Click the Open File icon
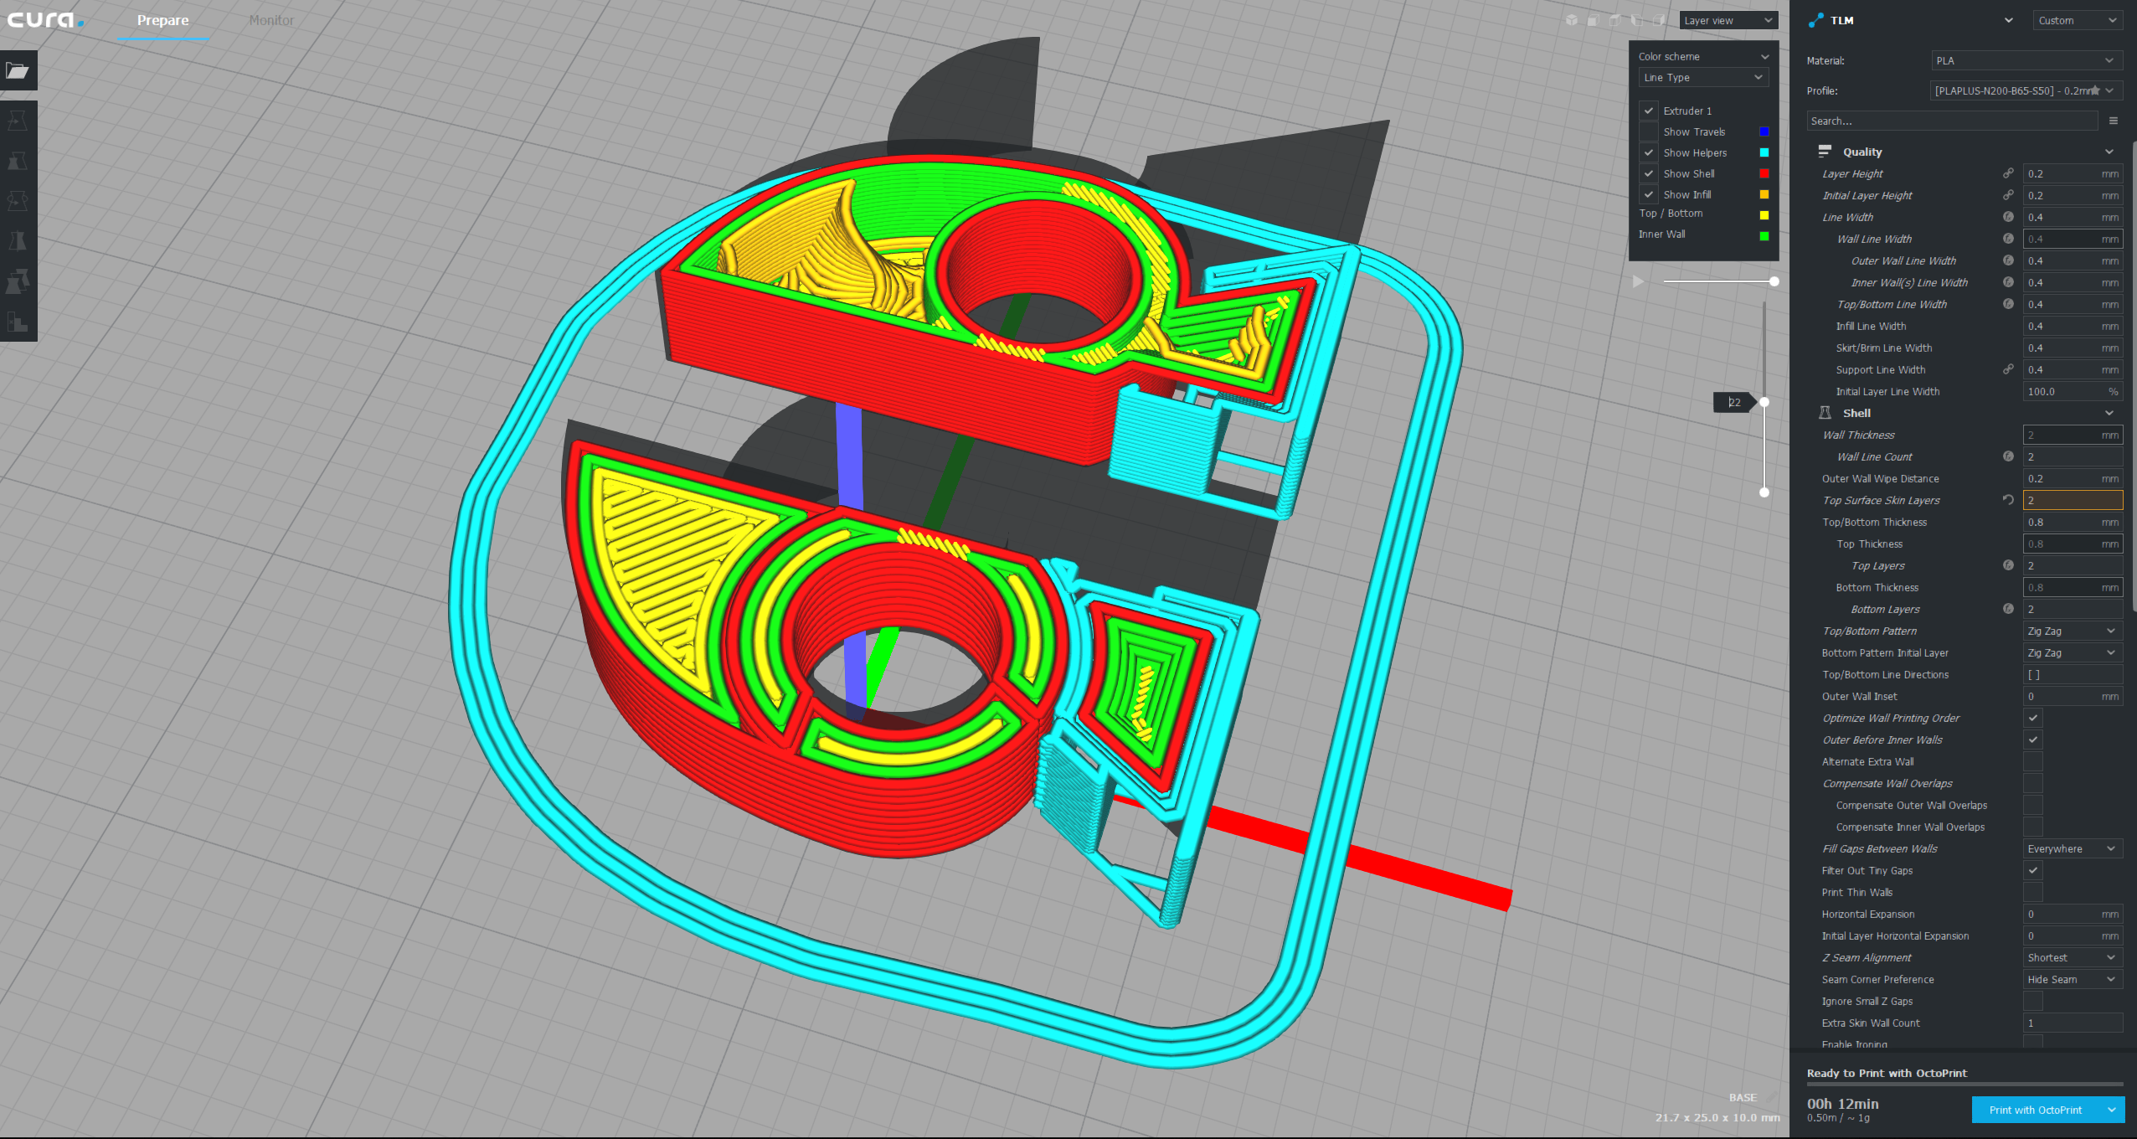 18,71
